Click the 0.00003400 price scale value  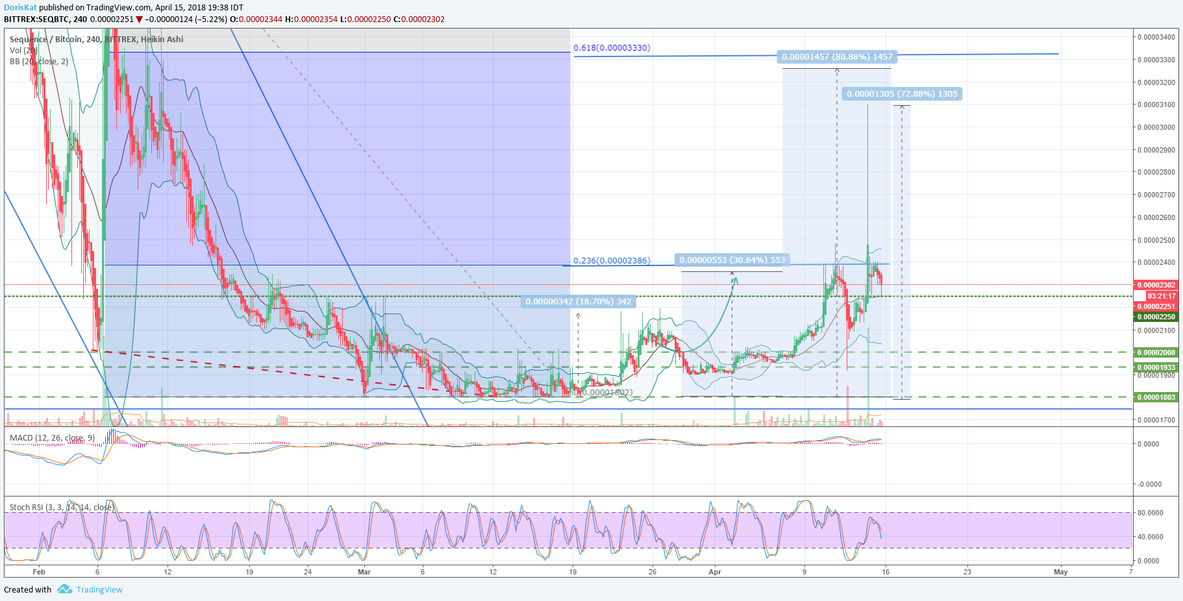click(x=1156, y=37)
